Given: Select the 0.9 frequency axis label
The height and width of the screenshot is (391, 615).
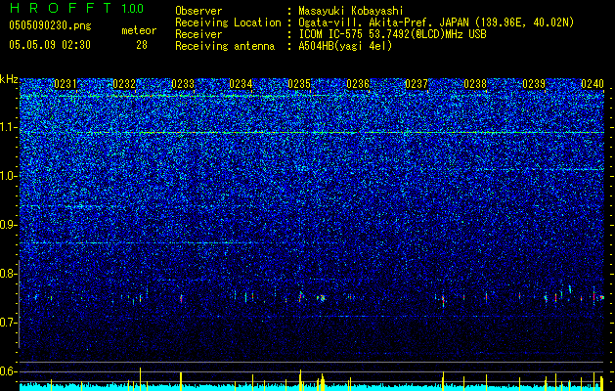Looking at the screenshot, I should (9, 225).
